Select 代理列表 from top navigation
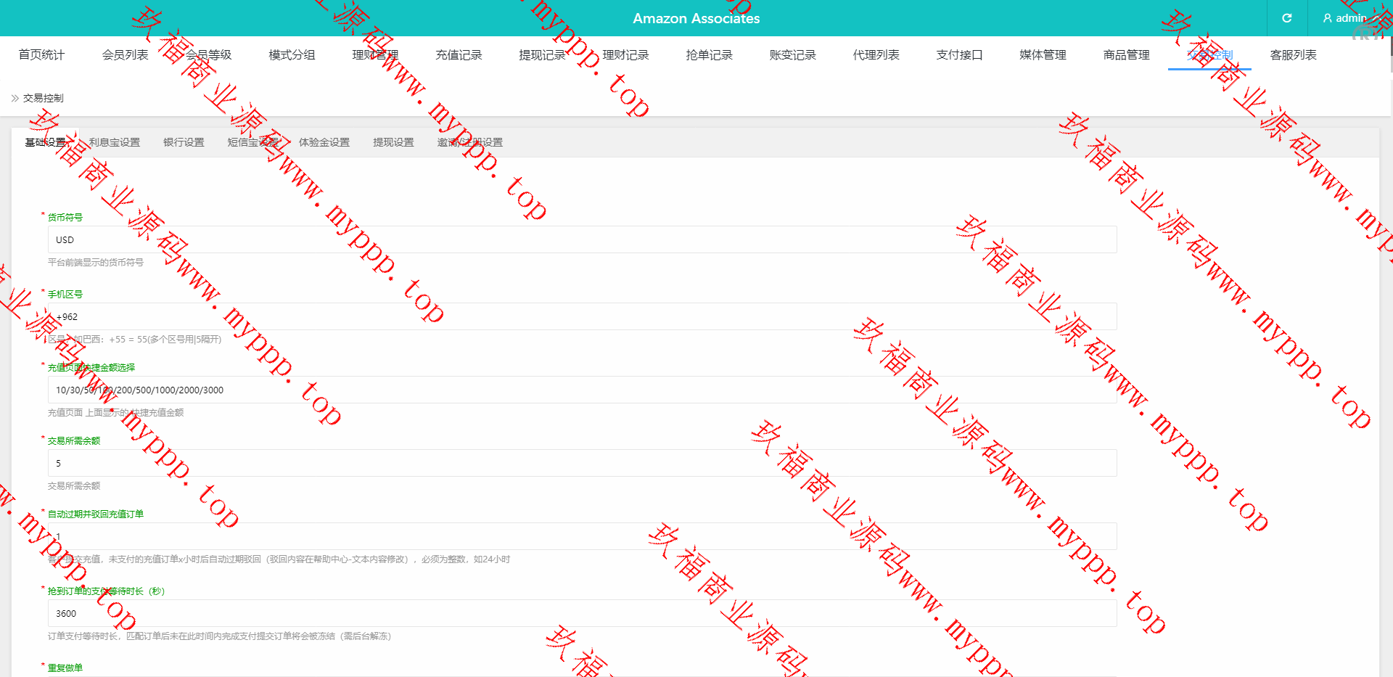Image resolution: width=1393 pixels, height=677 pixels. pyautogui.click(x=876, y=55)
